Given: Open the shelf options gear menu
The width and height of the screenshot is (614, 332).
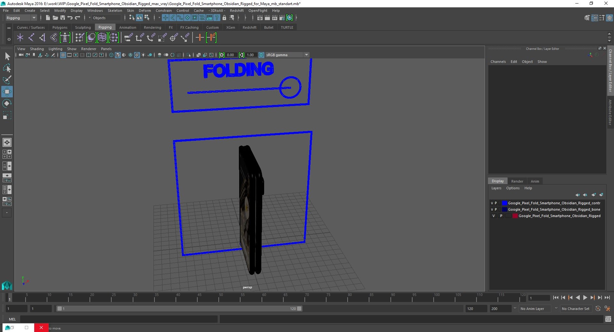Looking at the screenshot, I should [9, 40].
